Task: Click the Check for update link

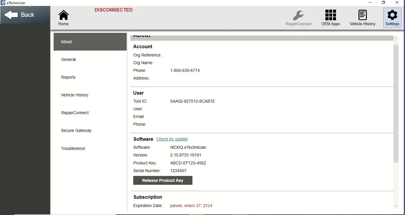Action: tap(172, 139)
